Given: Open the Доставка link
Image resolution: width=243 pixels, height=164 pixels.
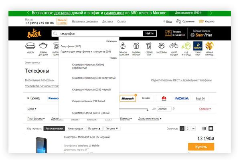Looking at the screenshot, I should (x=107, y=21).
